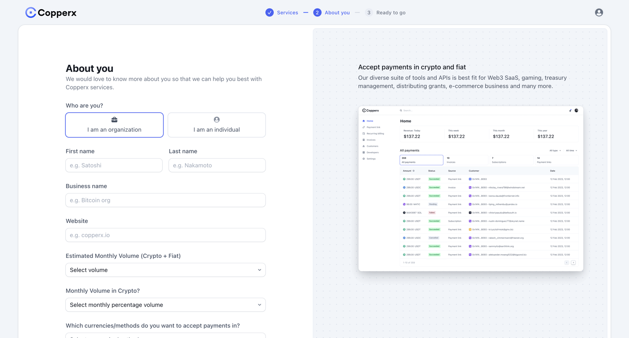This screenshot has width=629, height=338.
Task: Choose the I am an individual option
Action: [x=217, y=125]
